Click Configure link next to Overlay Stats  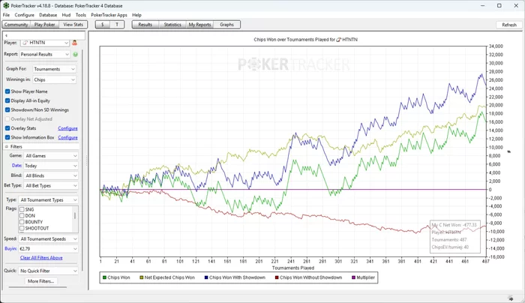click(x=67, y=128)
